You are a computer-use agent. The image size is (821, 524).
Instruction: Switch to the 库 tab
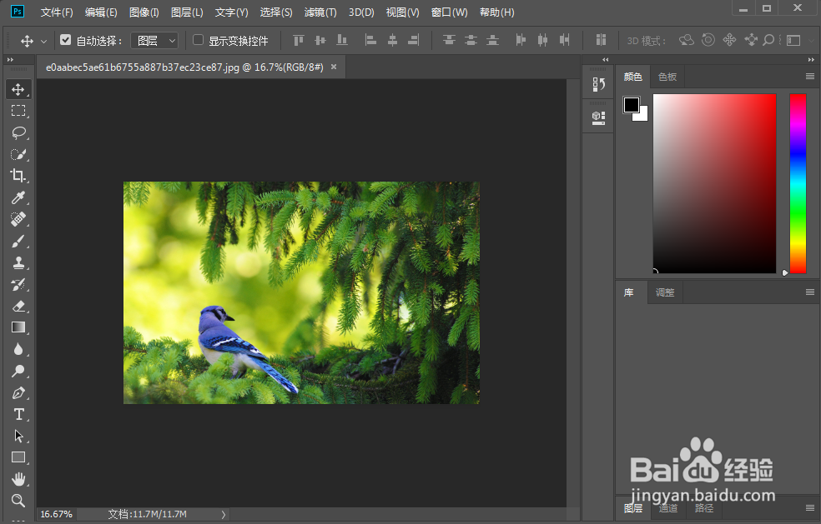tap(629, 292)
